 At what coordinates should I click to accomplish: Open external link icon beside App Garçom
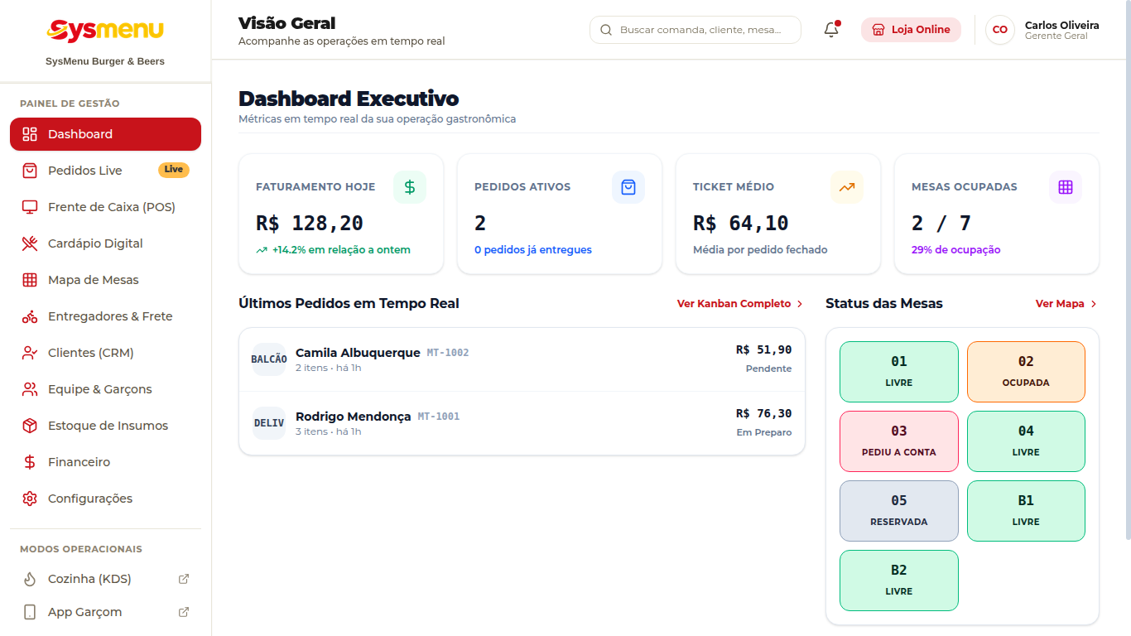pyautogui.click(x=184, y=612)
